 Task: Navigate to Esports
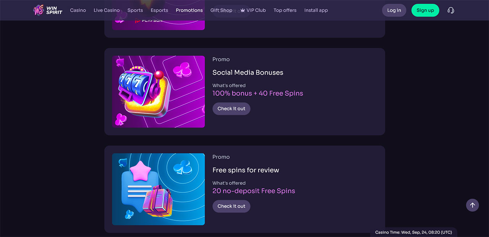coord(159,10)
